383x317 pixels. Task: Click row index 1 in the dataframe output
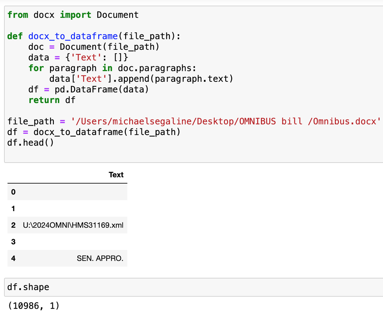[13, 209]
